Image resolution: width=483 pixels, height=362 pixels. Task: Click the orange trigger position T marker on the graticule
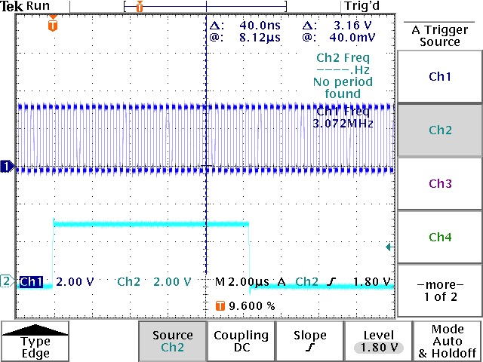tap(53, 24)
